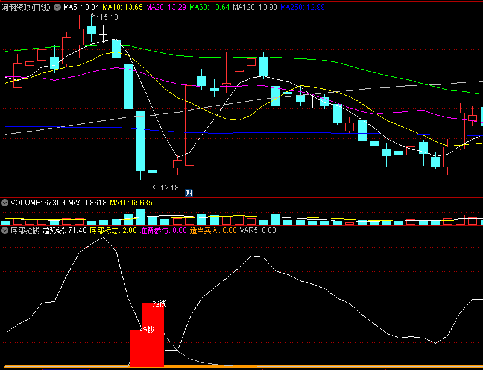This screenshot has height=370, width=483.
Task: Click the 适当买入: 0.00 readout
Action: (x=213, y=230)
